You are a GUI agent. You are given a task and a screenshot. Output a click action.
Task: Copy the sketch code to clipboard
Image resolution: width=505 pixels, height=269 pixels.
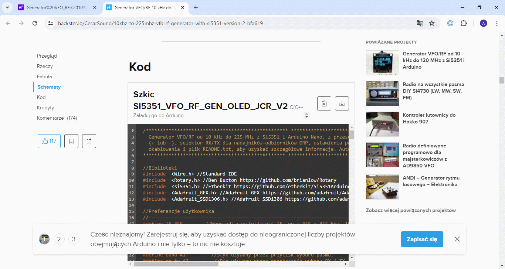click(x=324, y=103)
